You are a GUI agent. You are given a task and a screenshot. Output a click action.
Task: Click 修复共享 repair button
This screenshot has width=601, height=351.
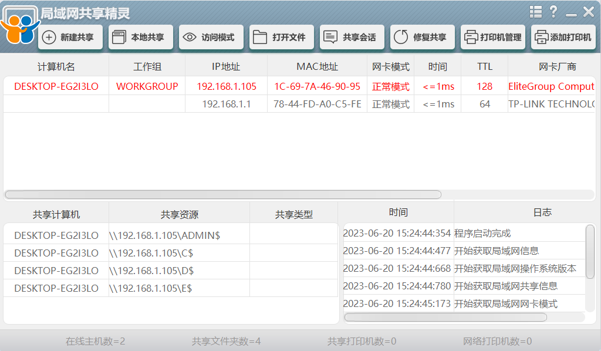423,37
